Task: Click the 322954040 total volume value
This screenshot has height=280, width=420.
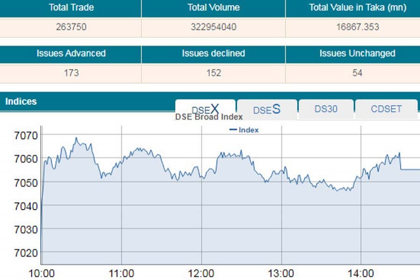Action: coord(213,27)
